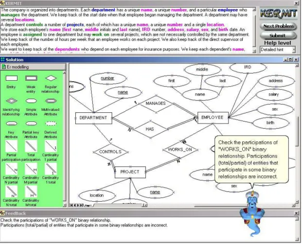Select the CONTROLS relationship diamond
This screenshot has width=302, height=244.
click(110, 152)
